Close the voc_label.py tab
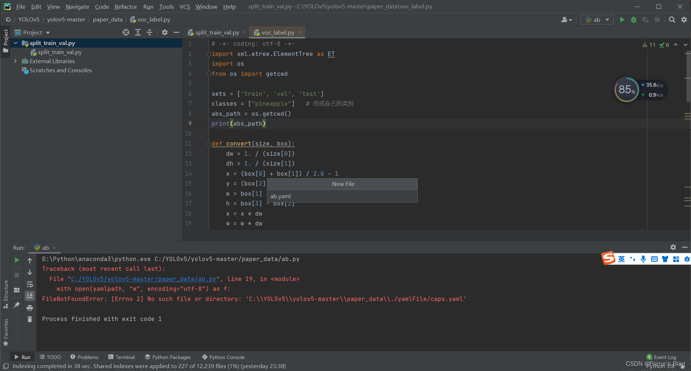 [300, 32]
